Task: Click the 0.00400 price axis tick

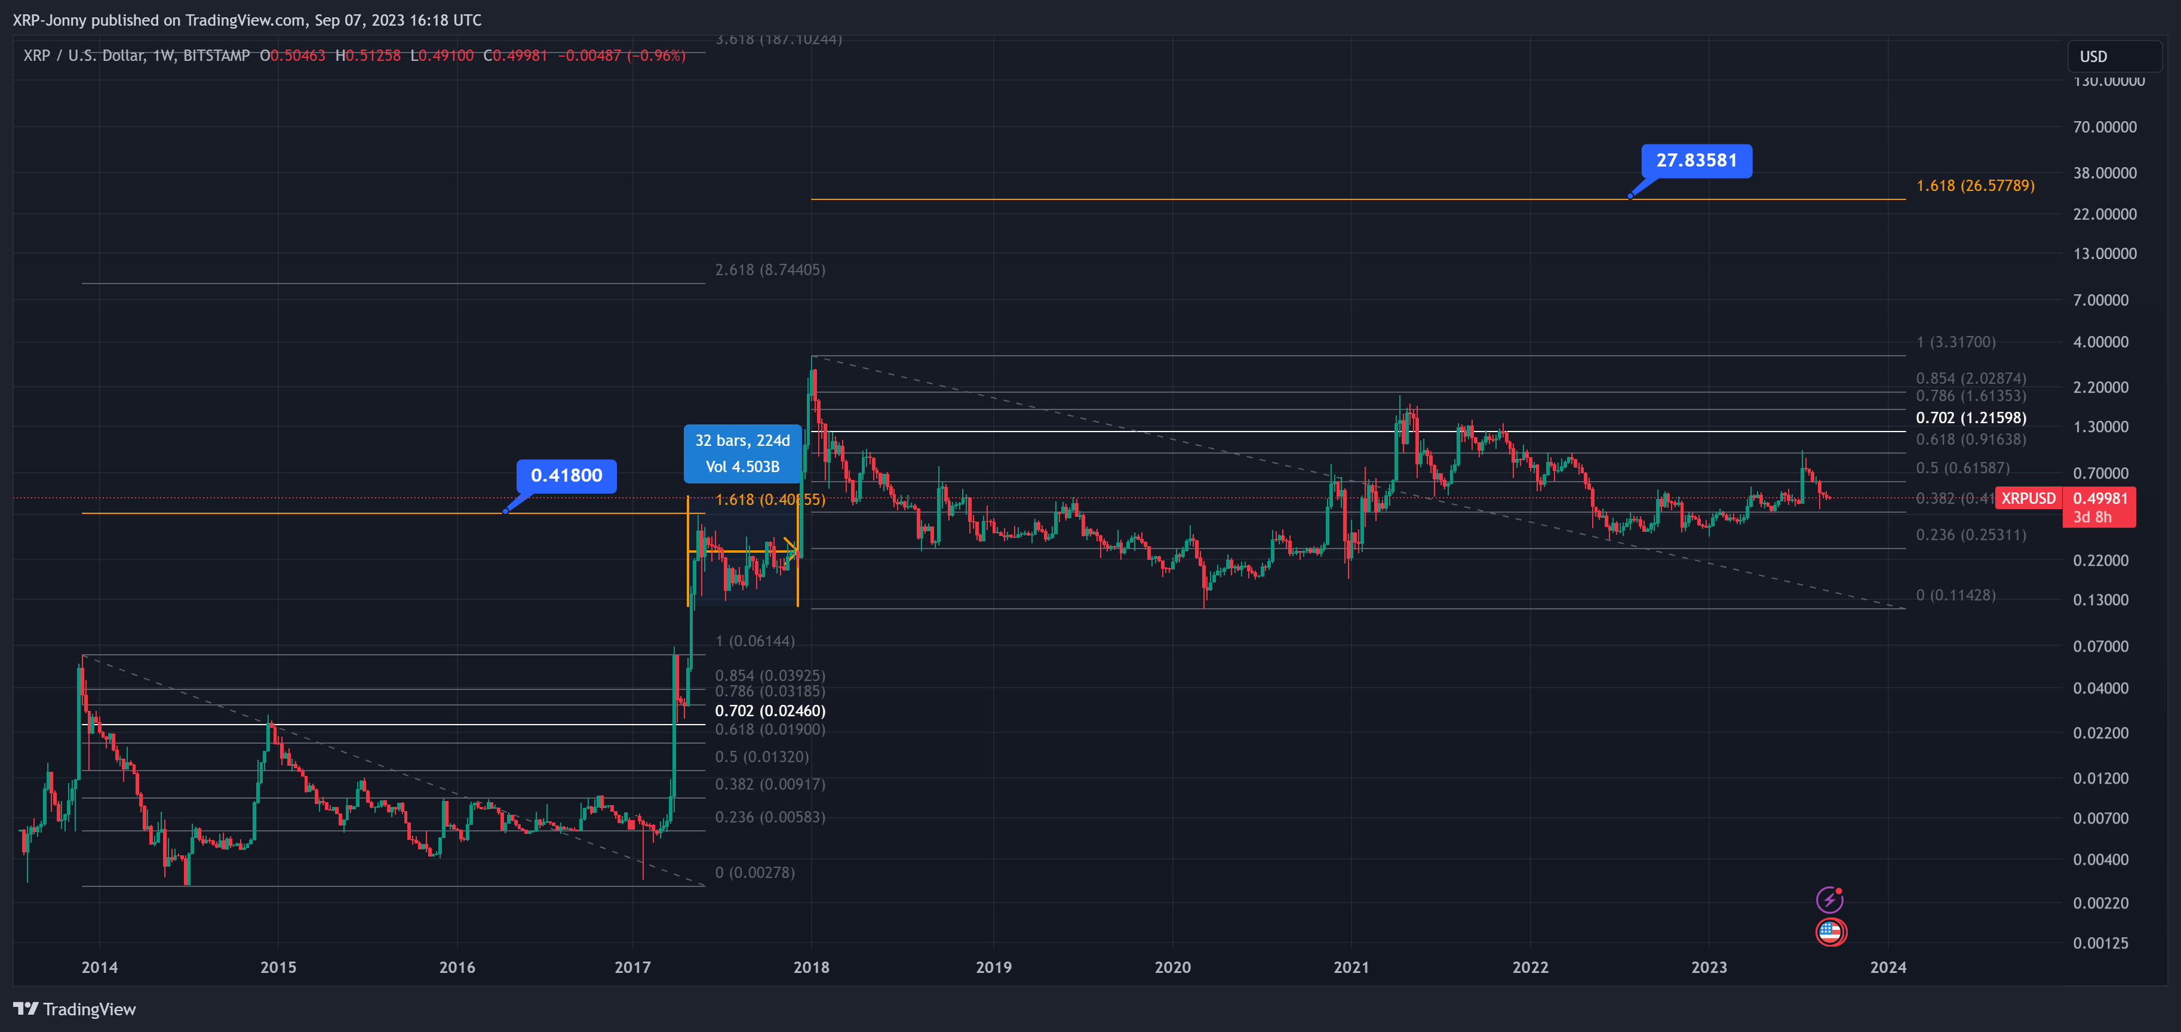Action: pyautogui.click(x=2100, y=860)
